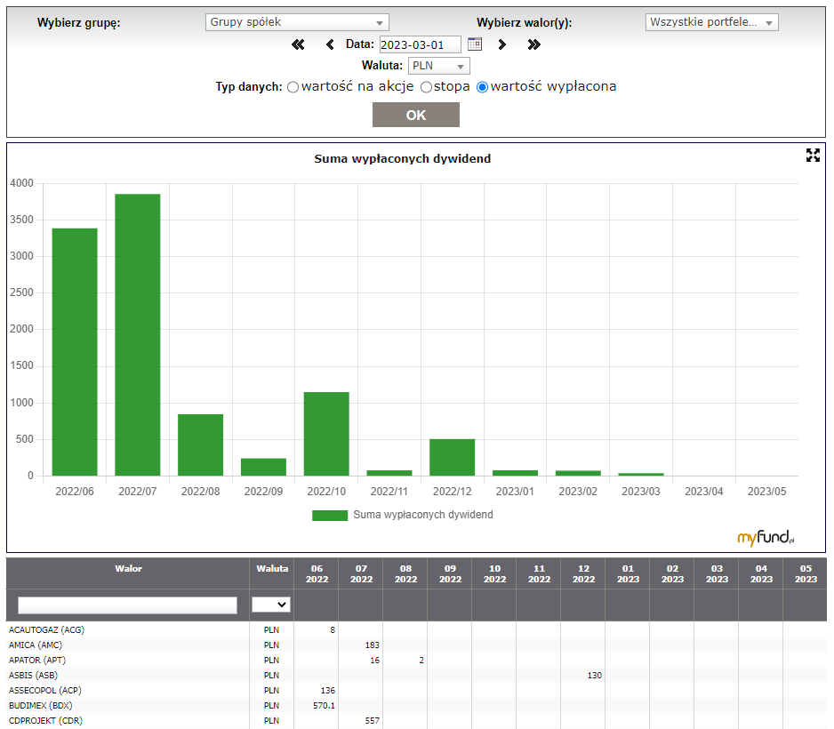This screenshot has height=729, width=834.
Task: Click the 12 2022 column header
Action: (583, 573)
